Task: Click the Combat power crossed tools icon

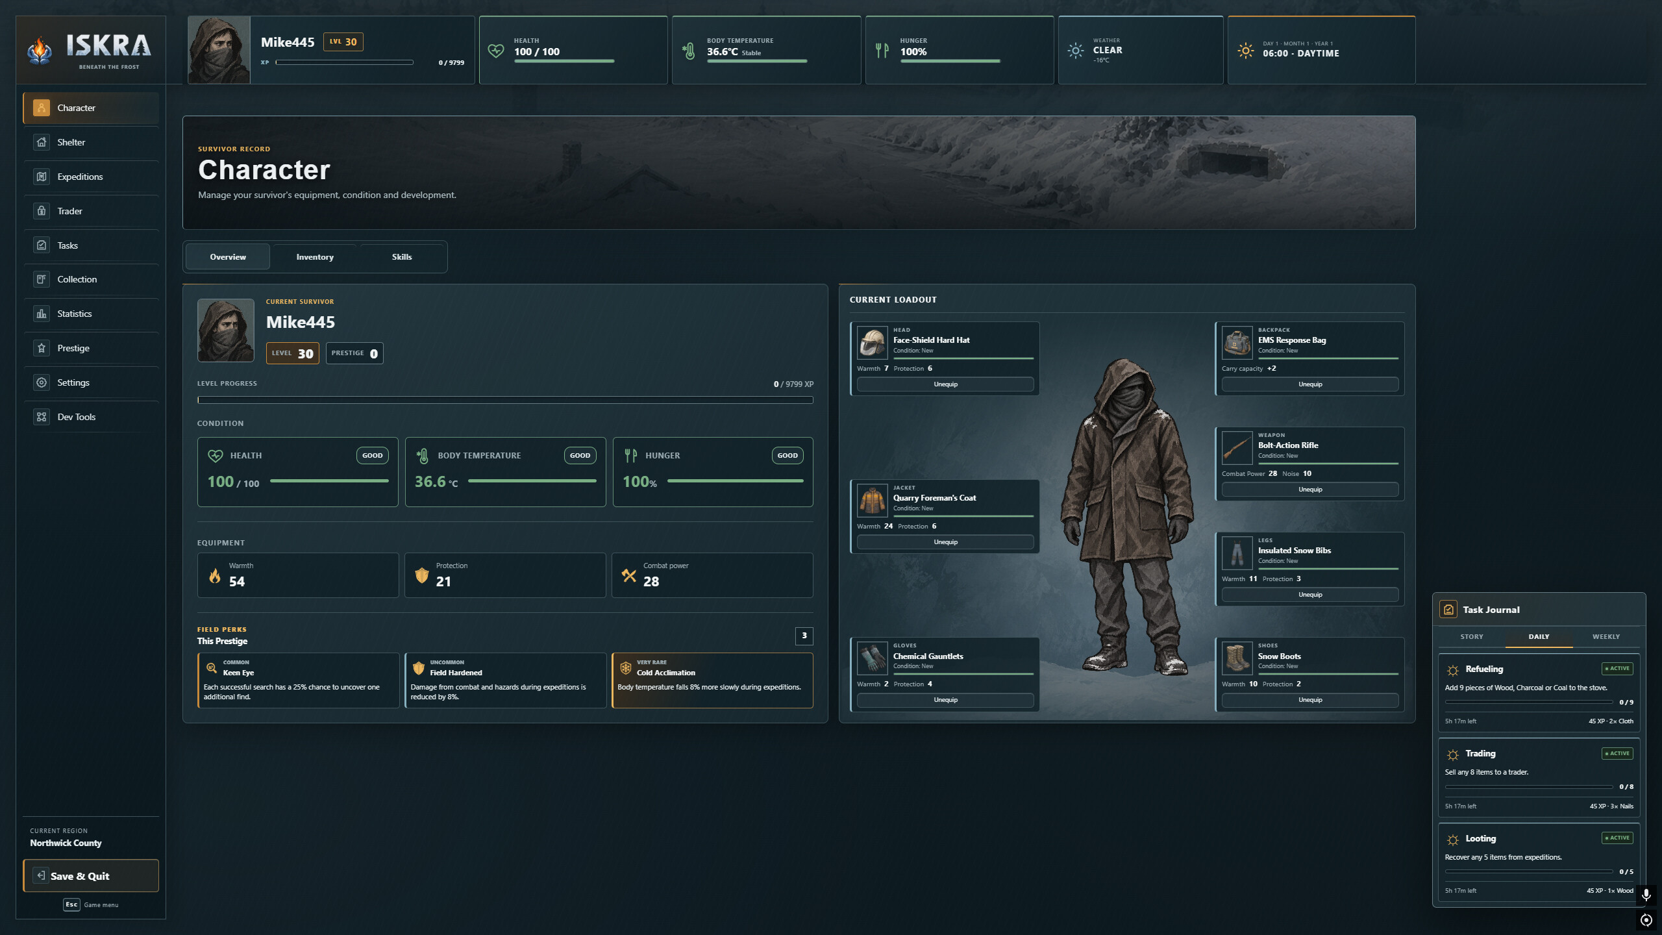Action: click(629, 575)
